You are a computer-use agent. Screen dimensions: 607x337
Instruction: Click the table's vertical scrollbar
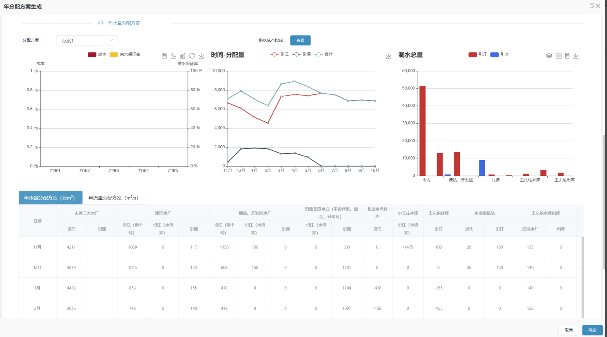(583, 277)
